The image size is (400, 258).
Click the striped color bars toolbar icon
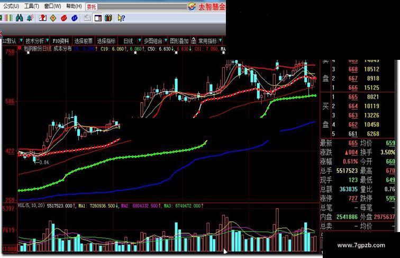pos(9,18)
